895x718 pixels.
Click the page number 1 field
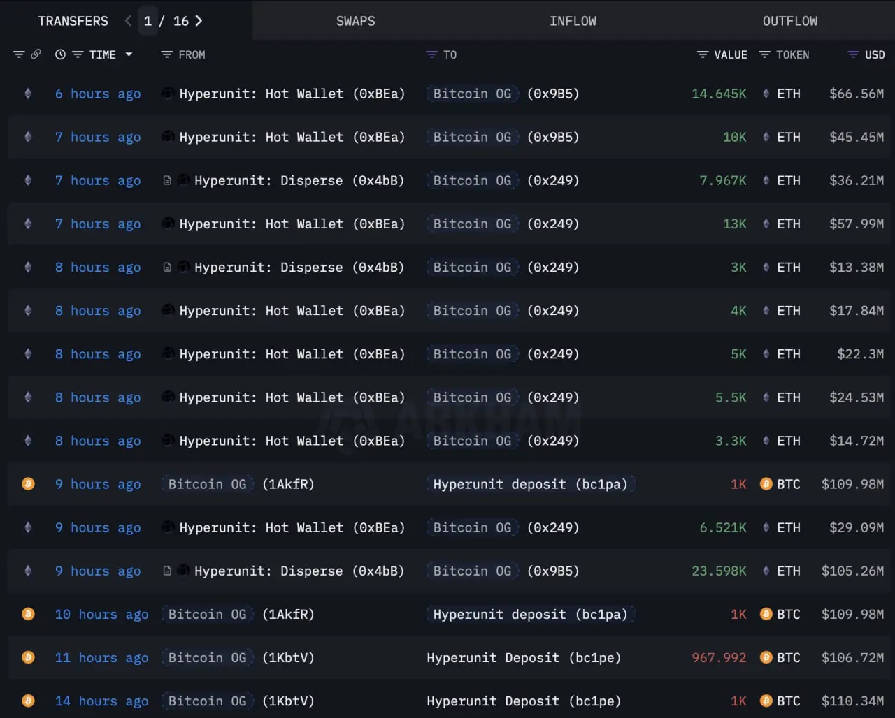pyautogui.click(x=148, y=21)
